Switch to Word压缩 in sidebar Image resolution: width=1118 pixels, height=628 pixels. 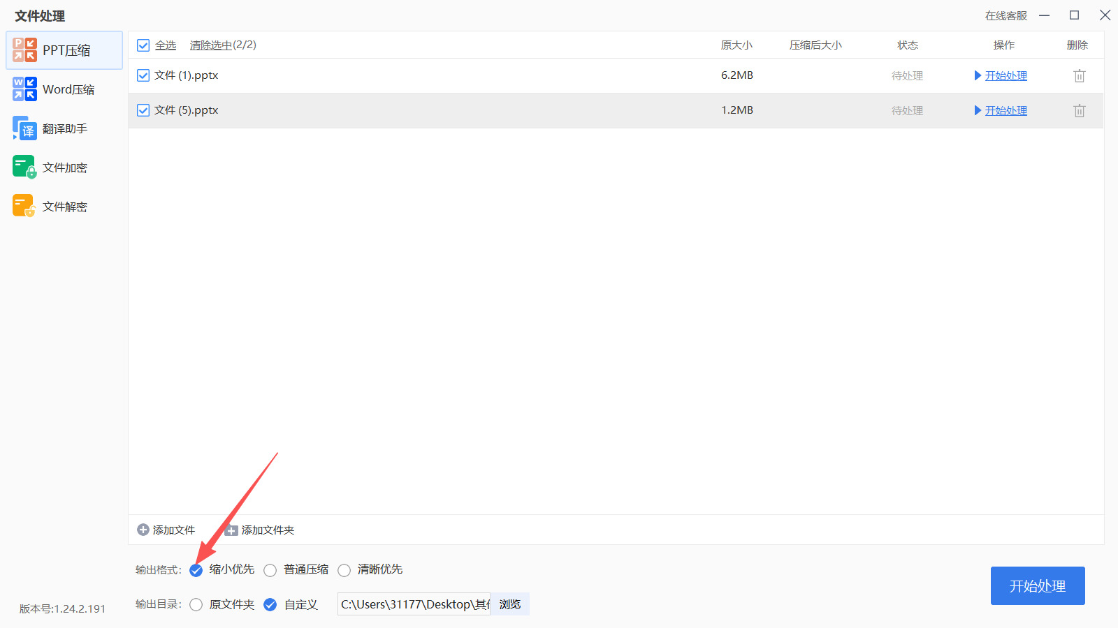pyautogui.click(x=64, y=89)
